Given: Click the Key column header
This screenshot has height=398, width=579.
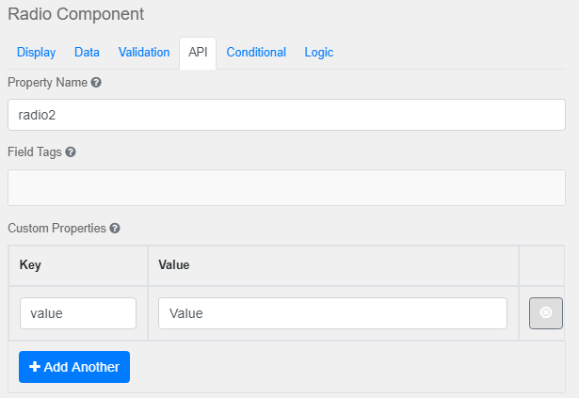Looking at the screenshot, I should pos(30,265).
